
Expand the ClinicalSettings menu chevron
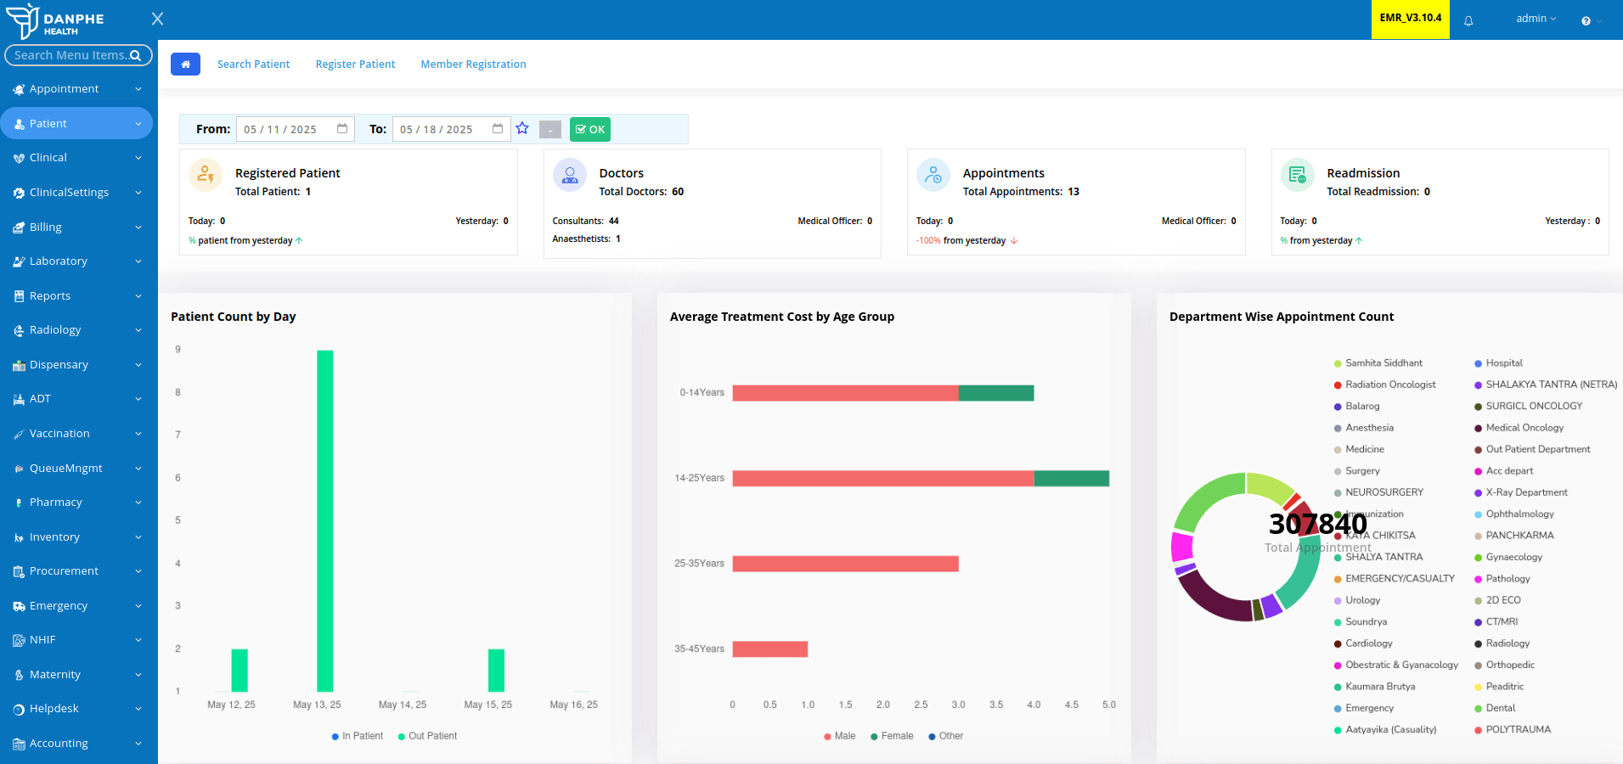point(138,193)
